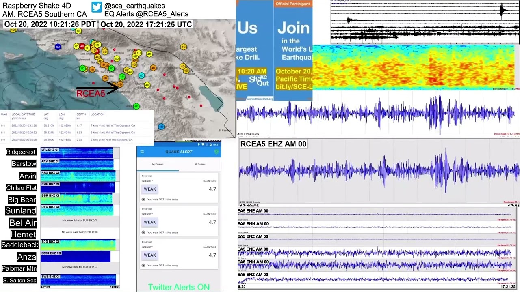520x292 pixels.
Task: Select the 10:09:52 earthquake row in the table
Action: point(77,133)
